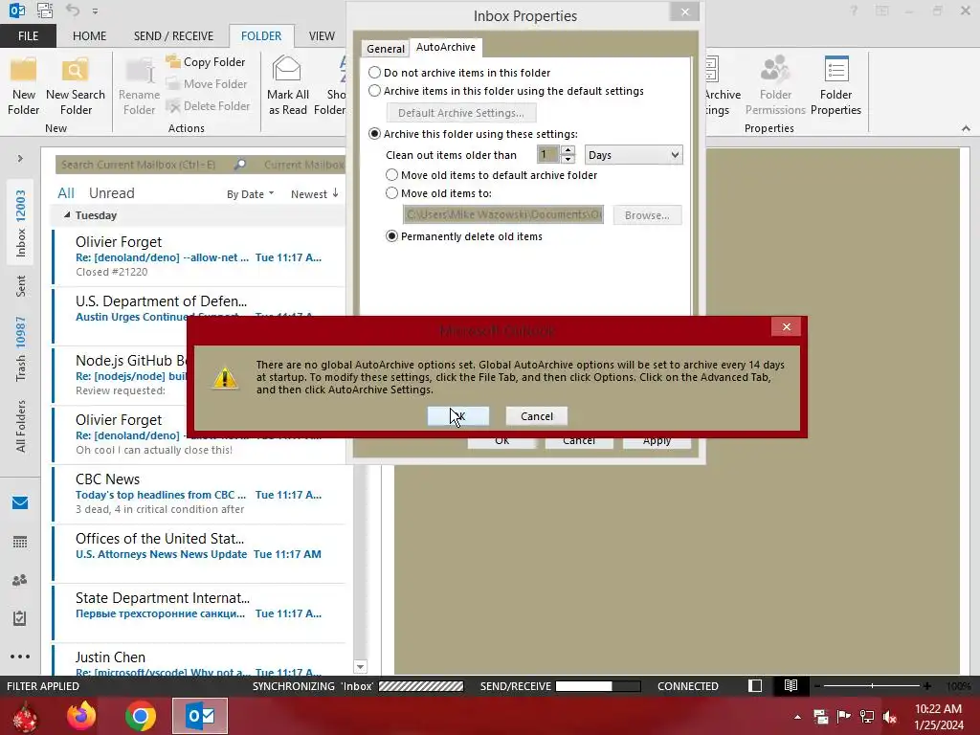Choose the 'Move old items to:' option
Image resolution: width=980 pixels, height=735 pixels.
[x=391, y=193]
